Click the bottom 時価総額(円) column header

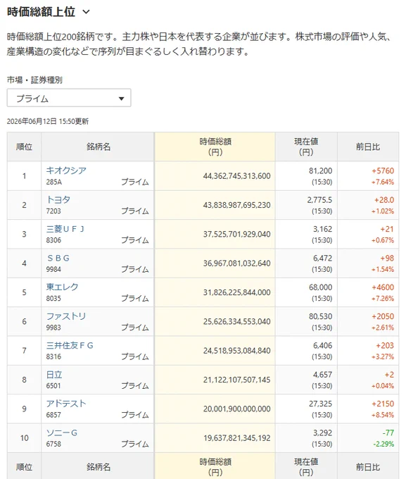click(215, 466)
